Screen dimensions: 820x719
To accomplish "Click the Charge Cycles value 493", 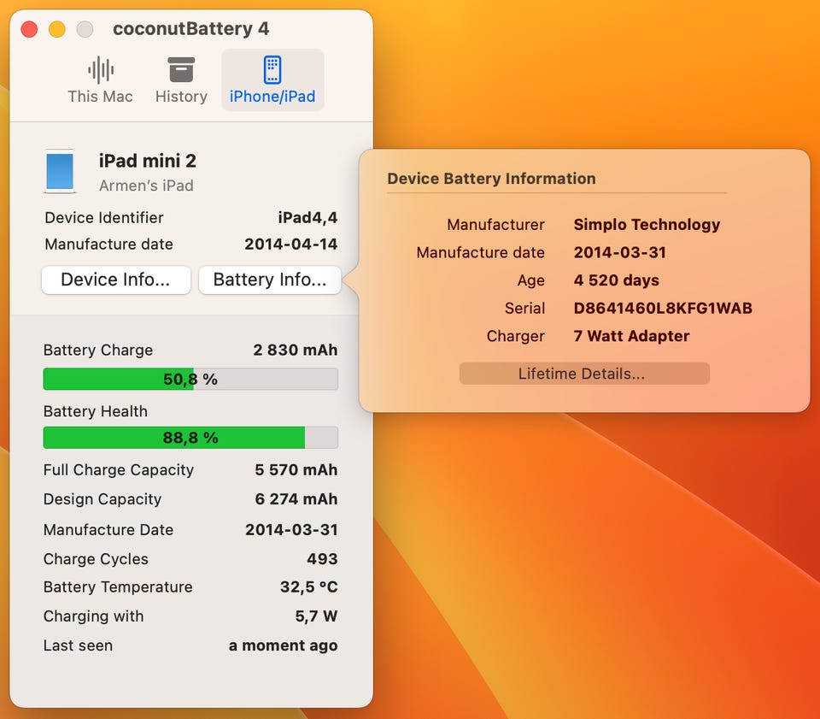I will coord(322,559).
